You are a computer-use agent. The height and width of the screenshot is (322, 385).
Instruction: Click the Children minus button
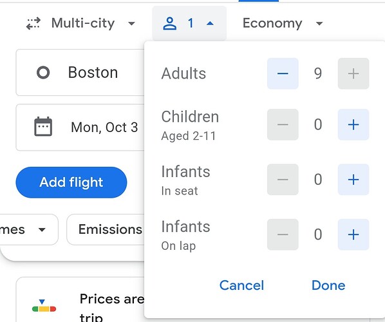(x=283, y=124)
